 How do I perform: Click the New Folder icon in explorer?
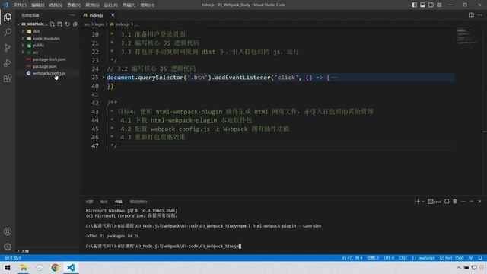pos(59,24)
